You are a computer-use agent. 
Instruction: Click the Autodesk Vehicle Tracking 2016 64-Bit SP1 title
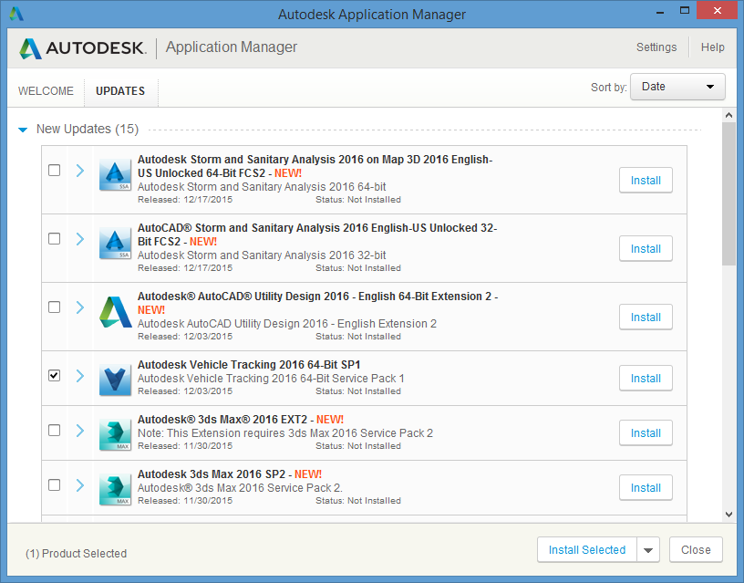pos(249,365)
